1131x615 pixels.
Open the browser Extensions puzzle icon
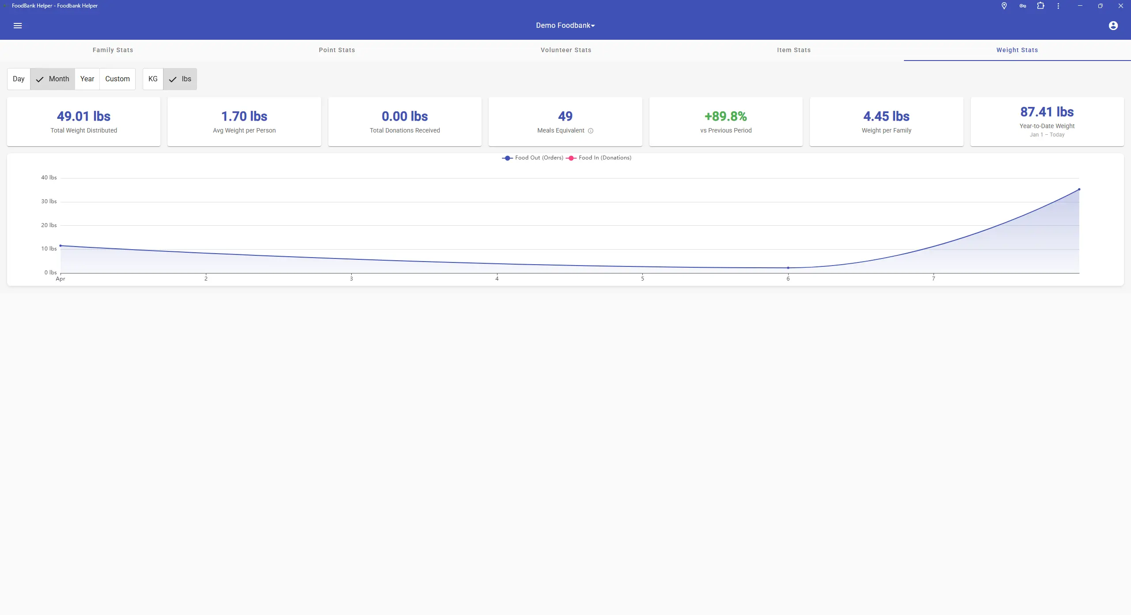pyautogui.click(x=1040, y=6)
